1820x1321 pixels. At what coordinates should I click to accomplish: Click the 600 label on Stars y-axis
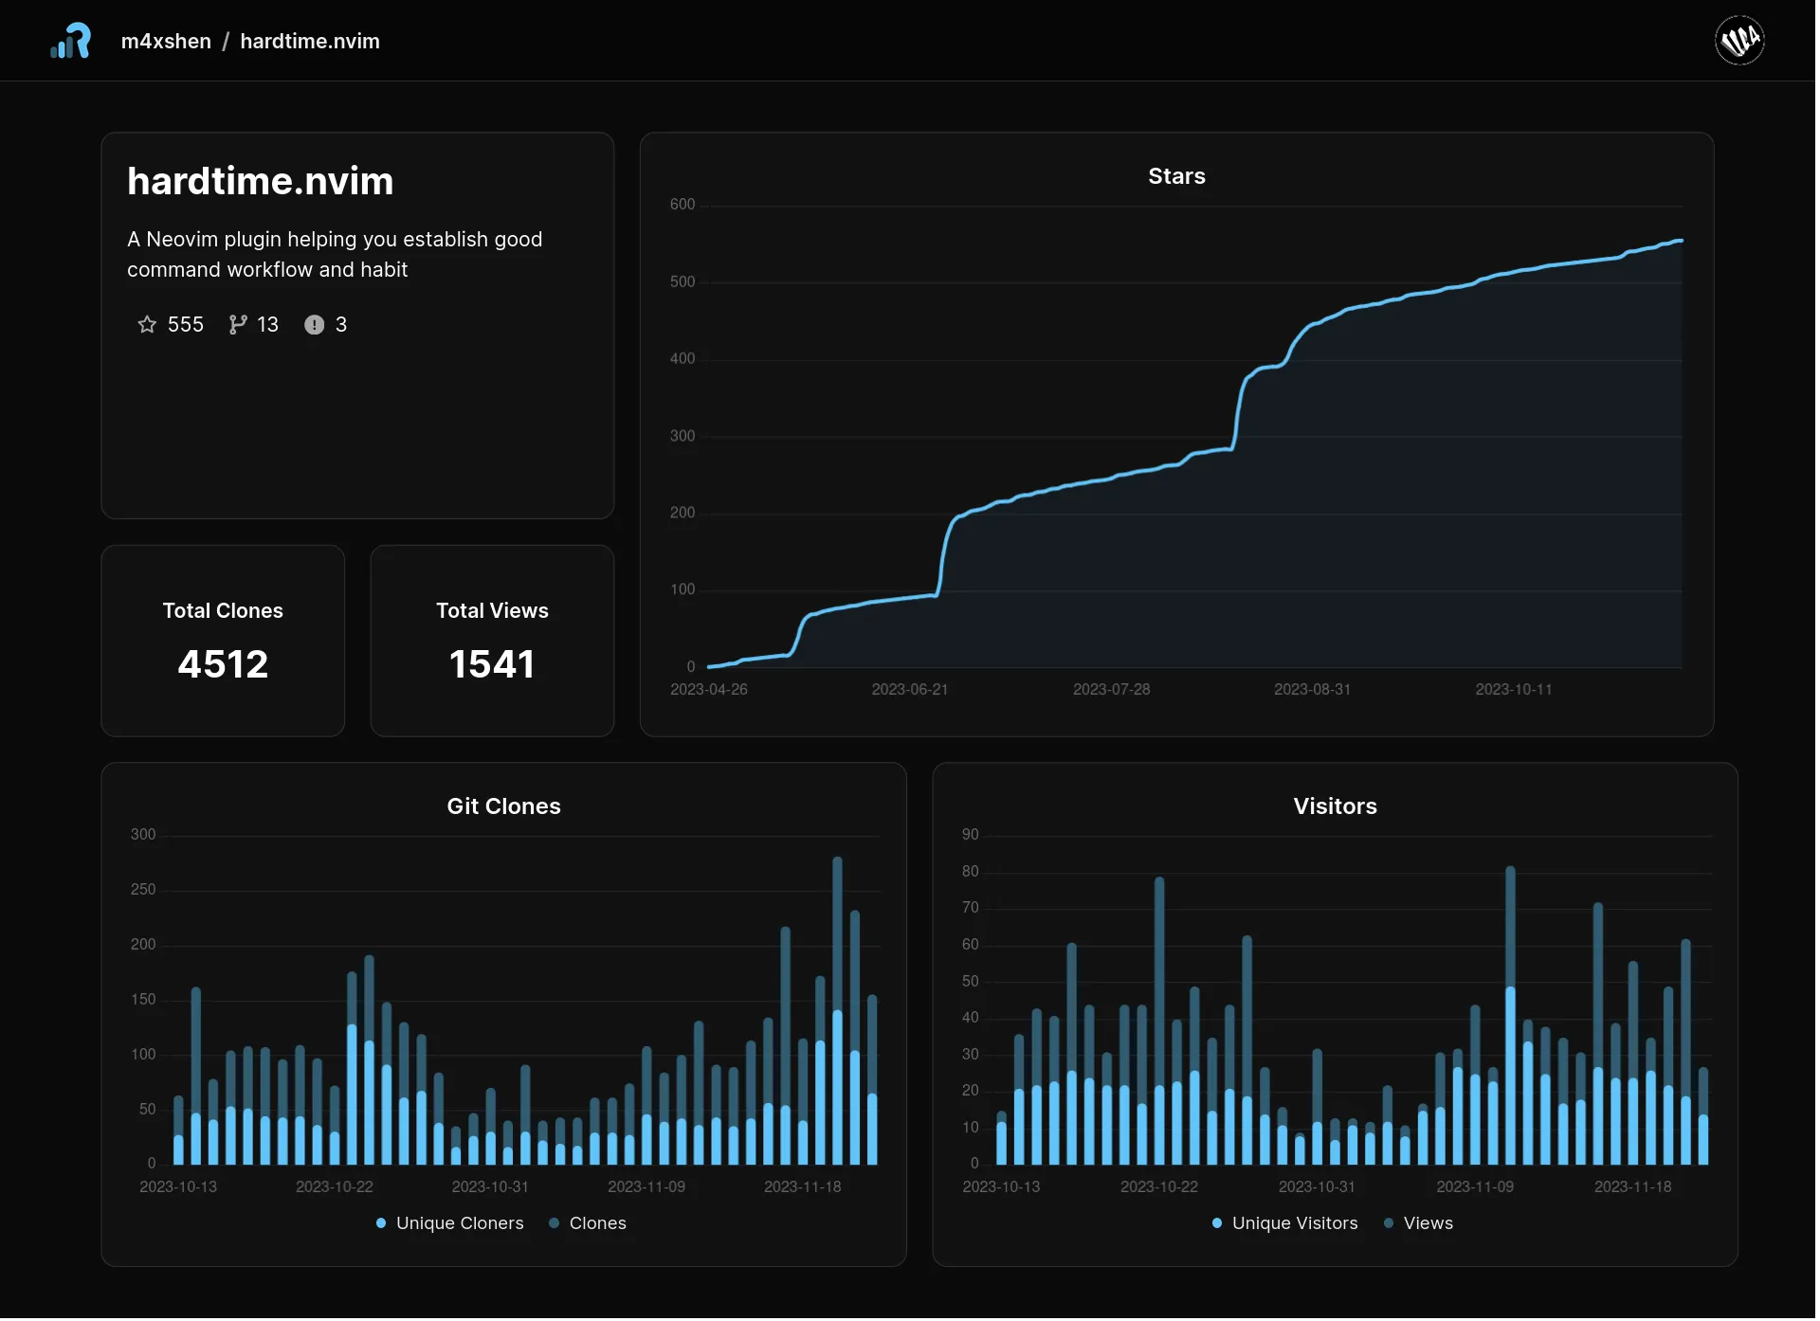coord(683,205)
